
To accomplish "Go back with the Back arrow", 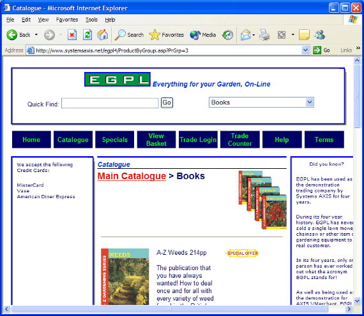I will 18,35.
